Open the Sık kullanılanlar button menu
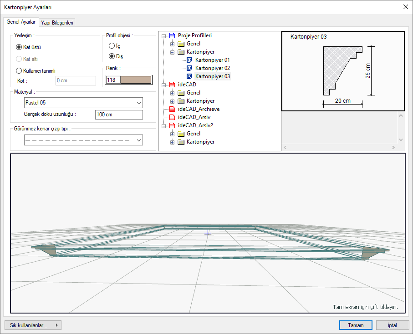This screenshot has width=413, height=334. (x=32, y=325)
